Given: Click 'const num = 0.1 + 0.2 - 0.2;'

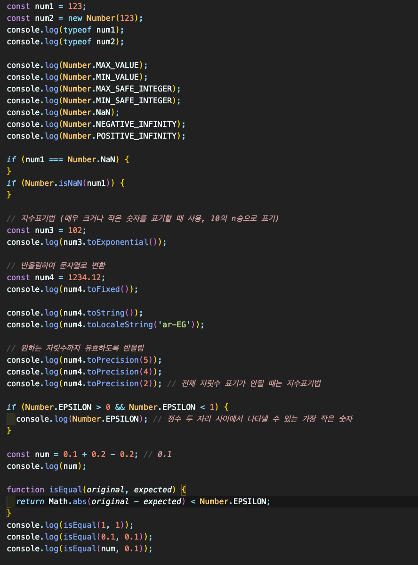Looking at the screenshot, I should pos(72,454).
